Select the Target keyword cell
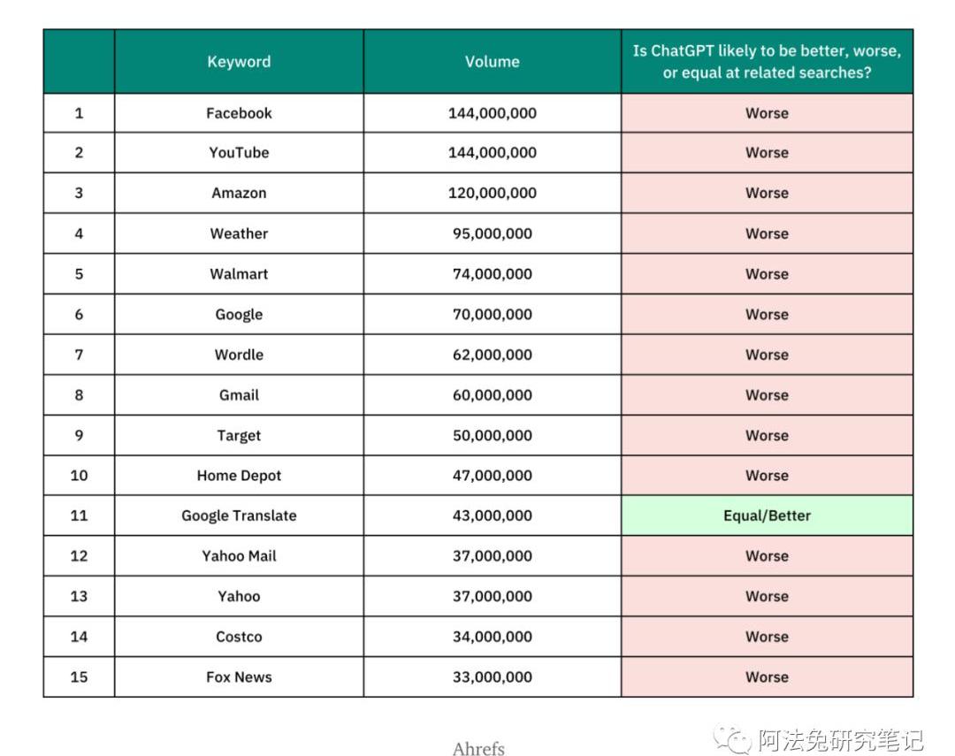The width and height of the screenshot is (955, 756). [x=239, y=436]
